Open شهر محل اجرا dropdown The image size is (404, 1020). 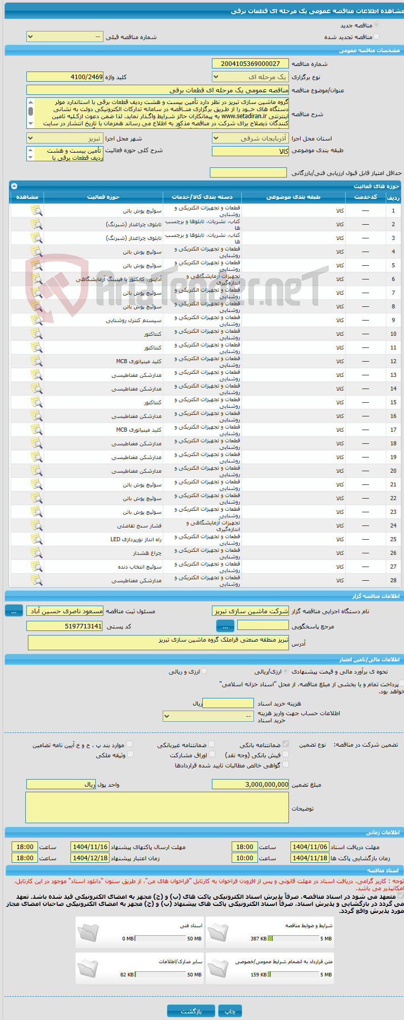(65, 138)
